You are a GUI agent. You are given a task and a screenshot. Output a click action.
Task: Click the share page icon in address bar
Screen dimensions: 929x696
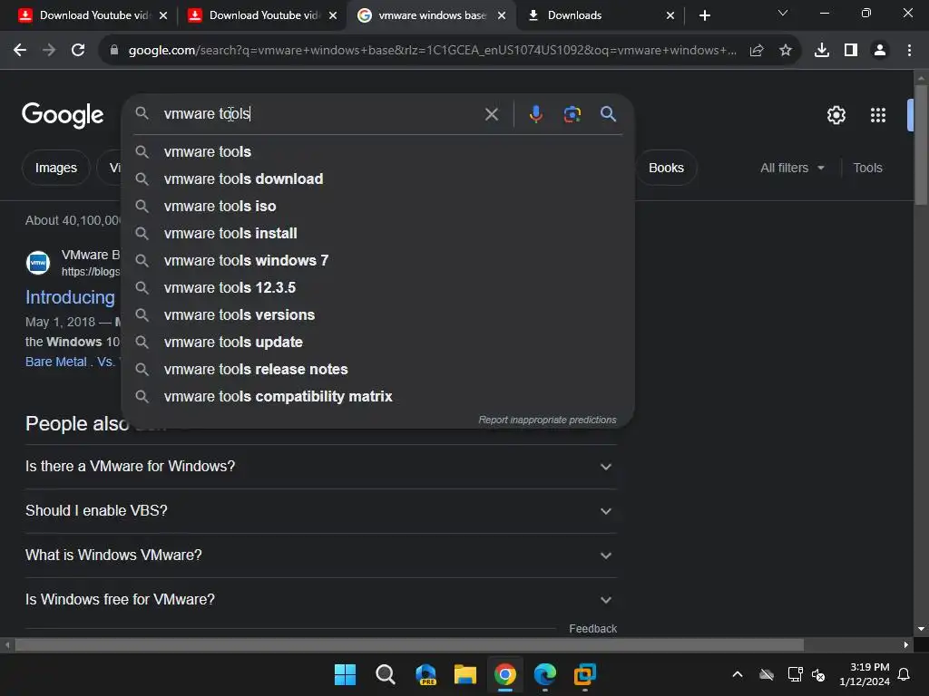point(757,51)
